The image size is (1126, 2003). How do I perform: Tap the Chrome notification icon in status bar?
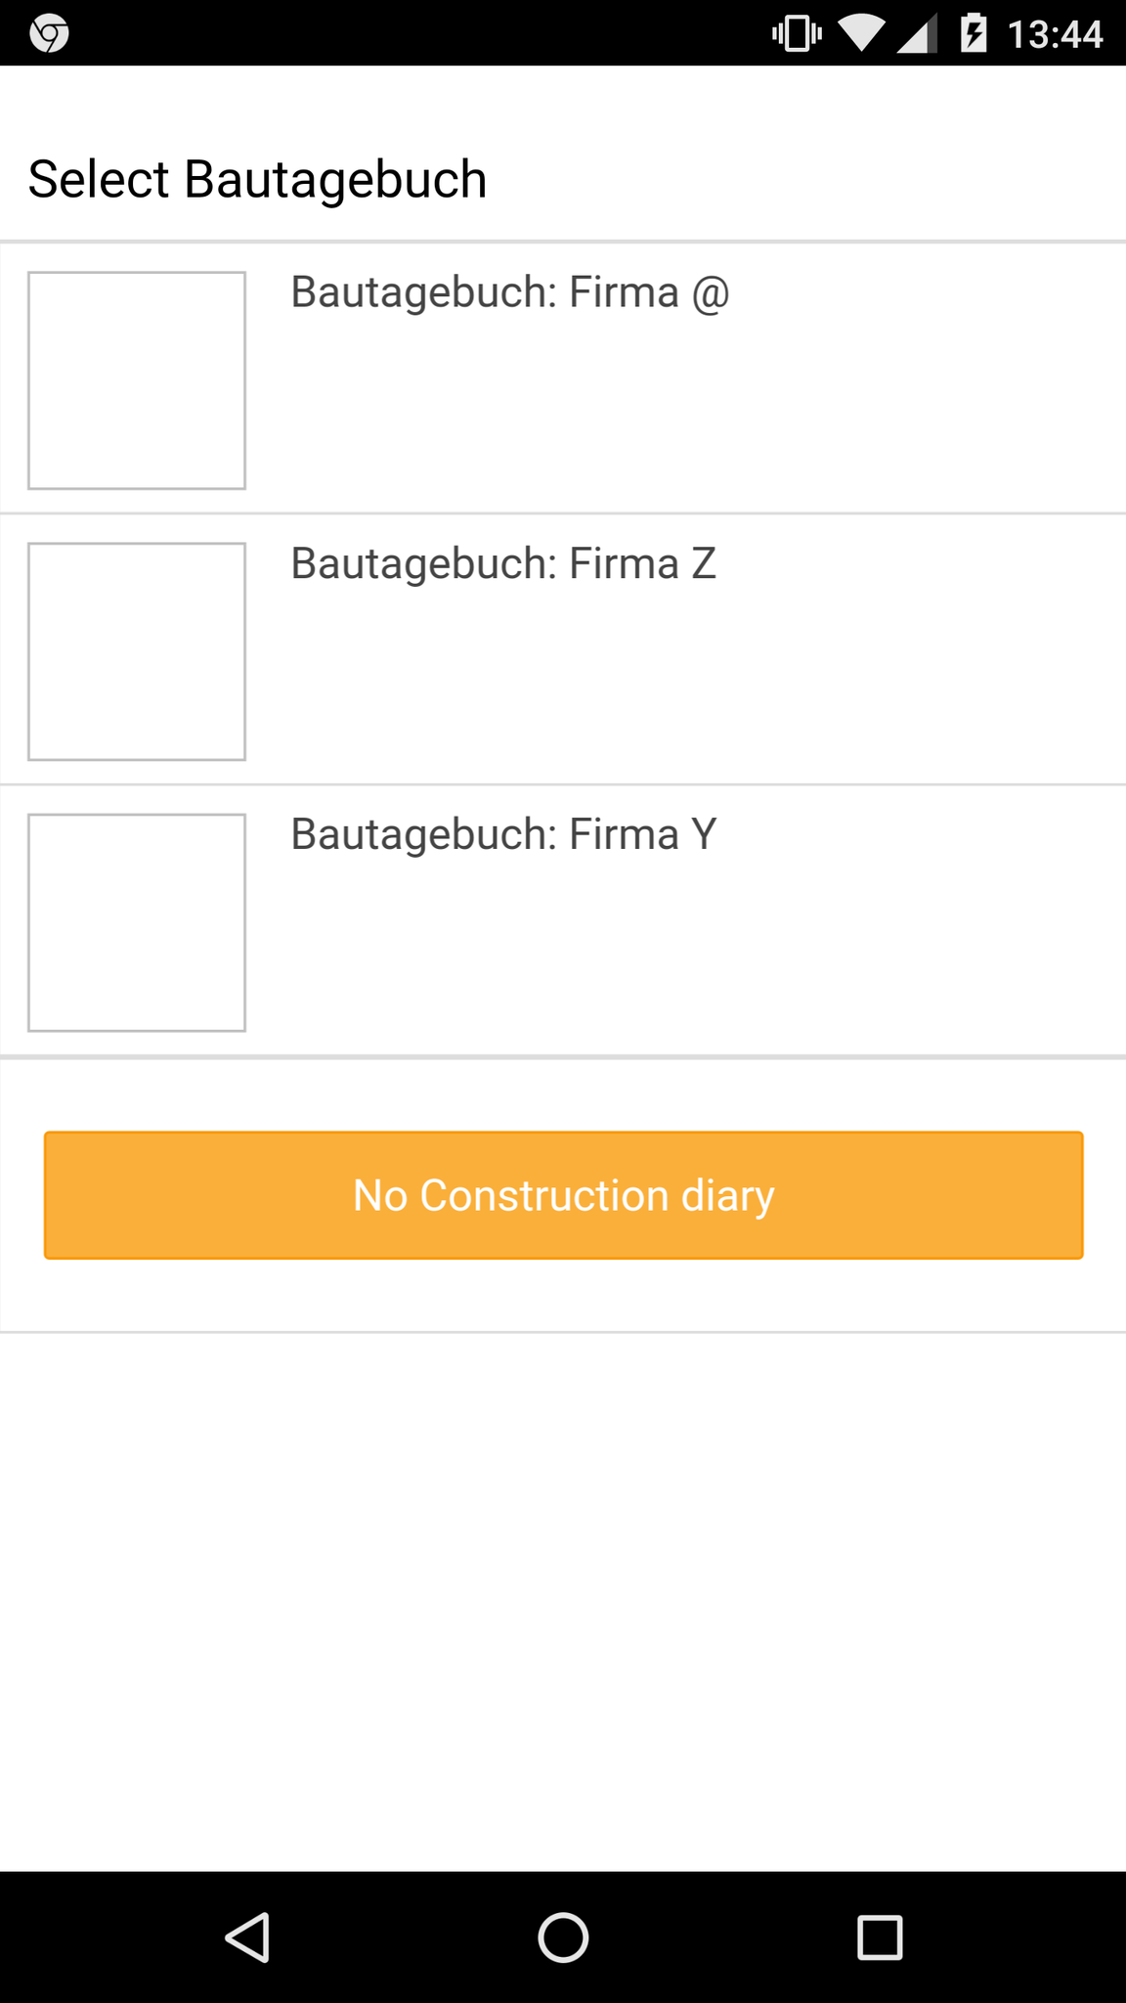(49, 34)
